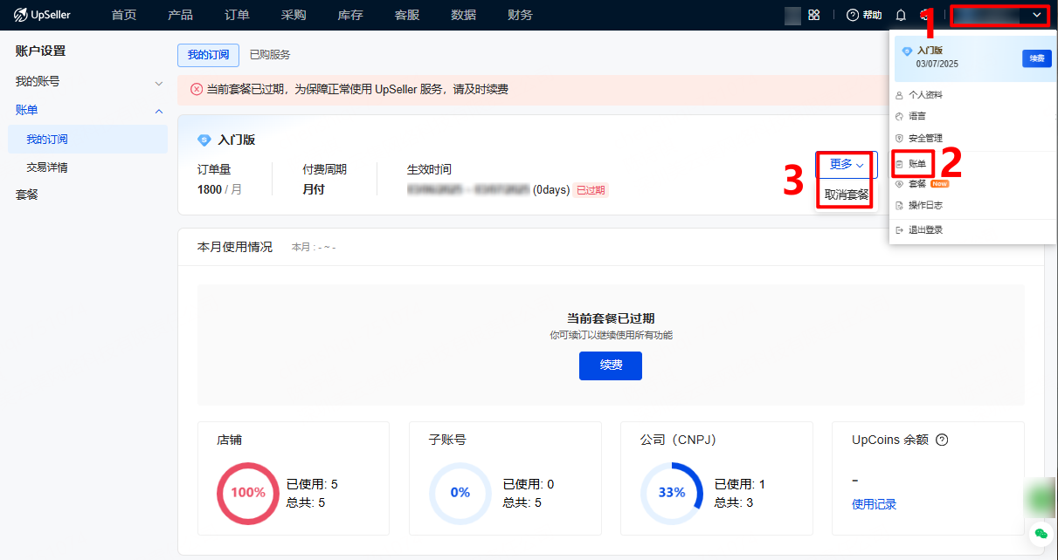Image resolution: width=1058 pixels, height=560 pixels.
Task: Open 数据 in top navigation
Action: 464,15
